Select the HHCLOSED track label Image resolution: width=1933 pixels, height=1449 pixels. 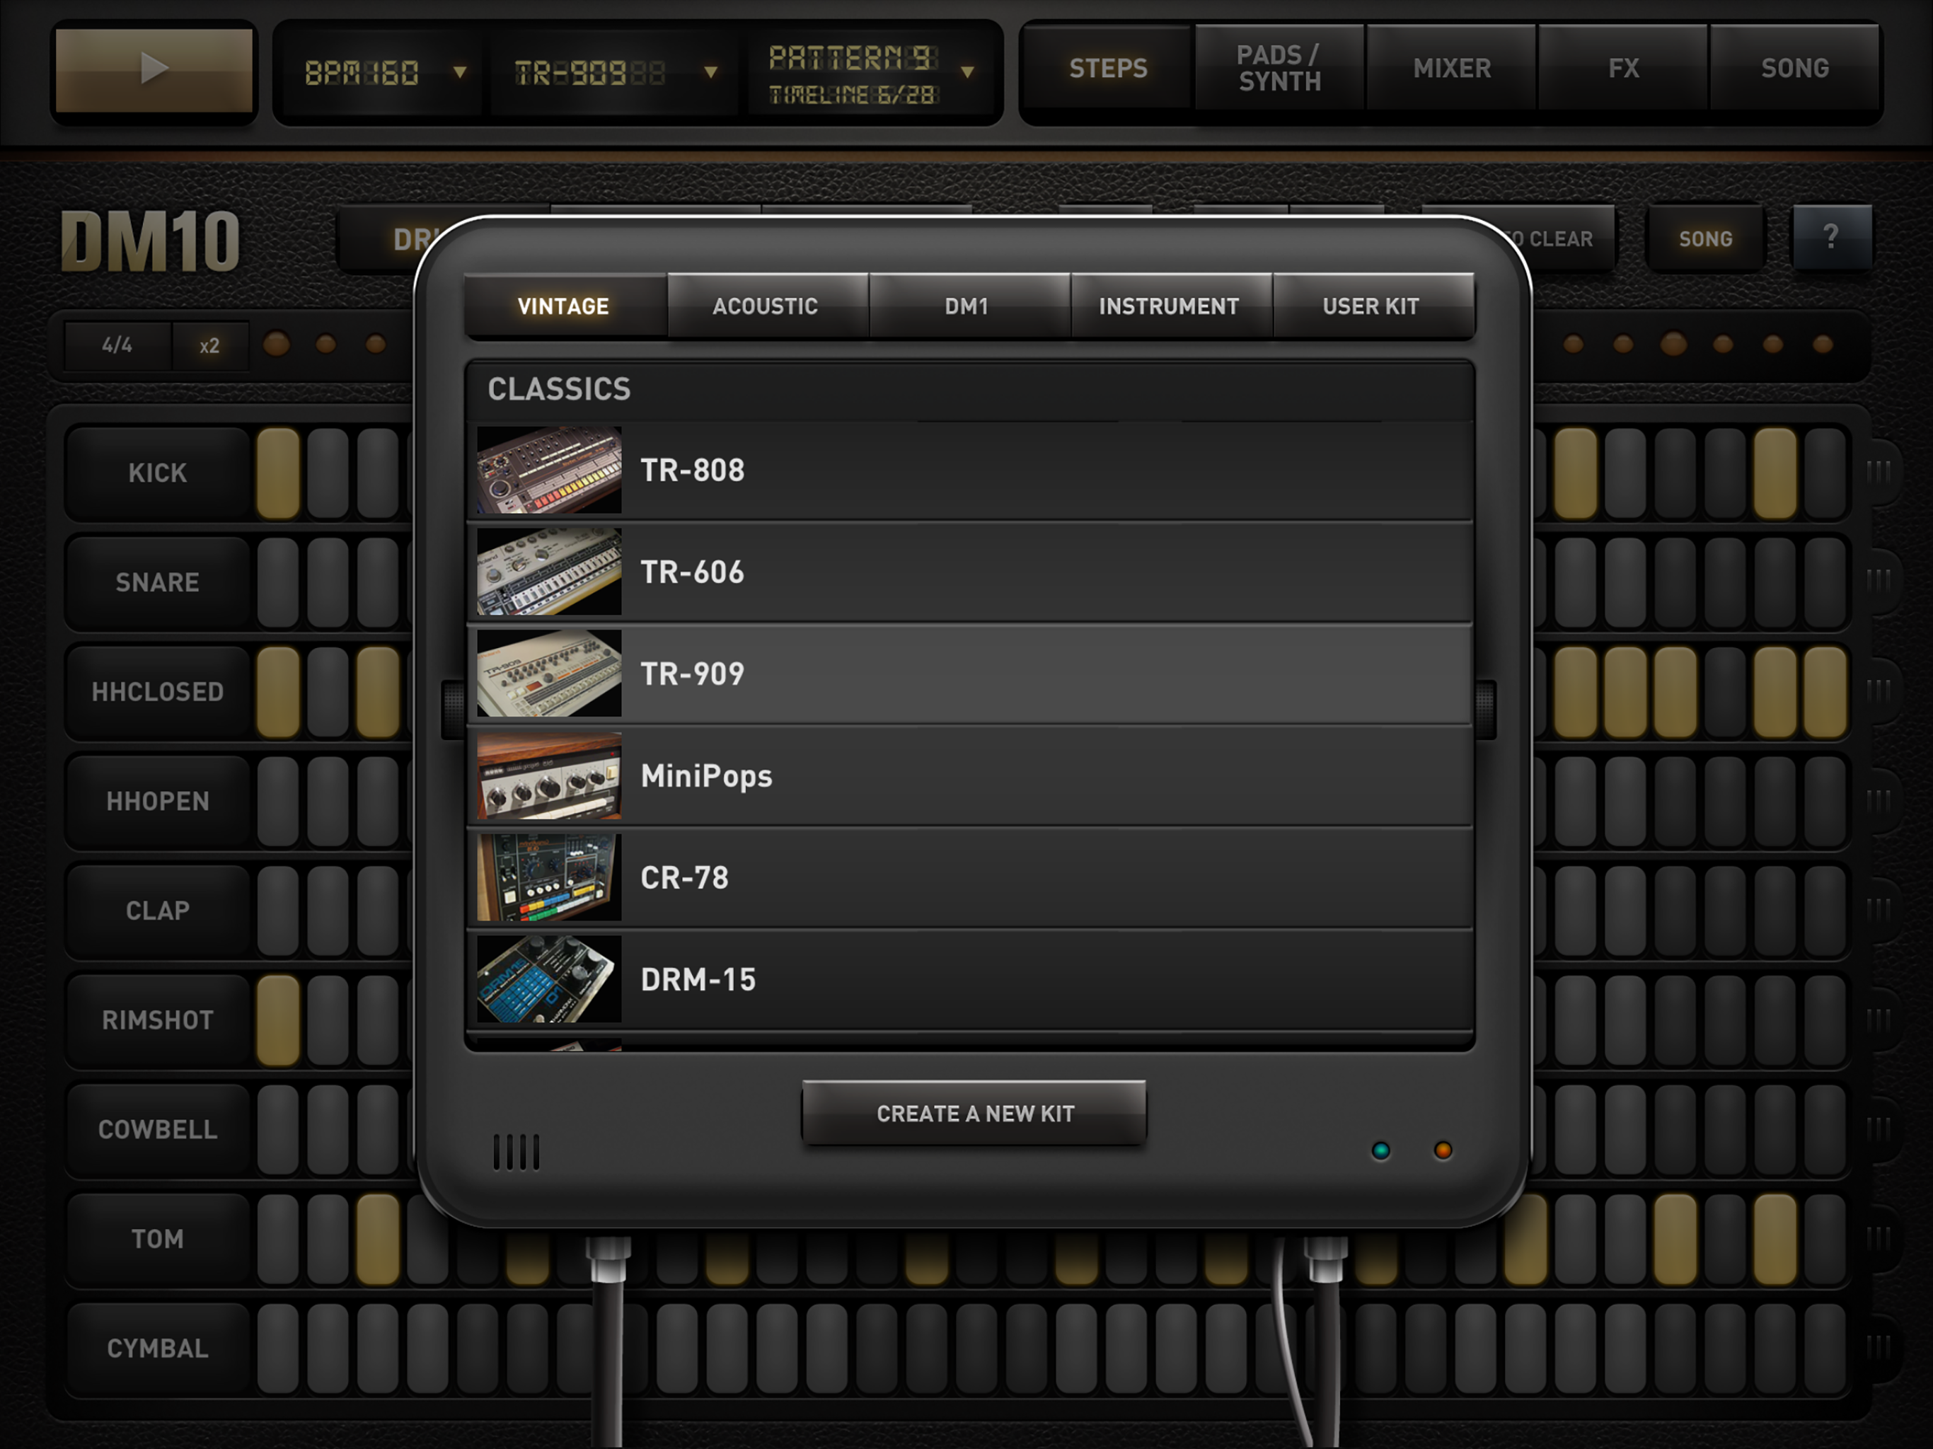(158, 692)
